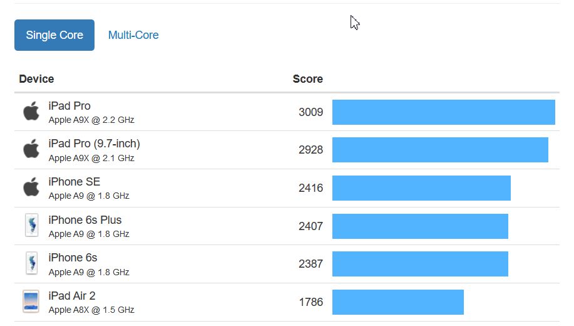This screenshot has height=326, width=574.
Task: Open the iPad Pro device link
Action: click(x=69, y=105)
